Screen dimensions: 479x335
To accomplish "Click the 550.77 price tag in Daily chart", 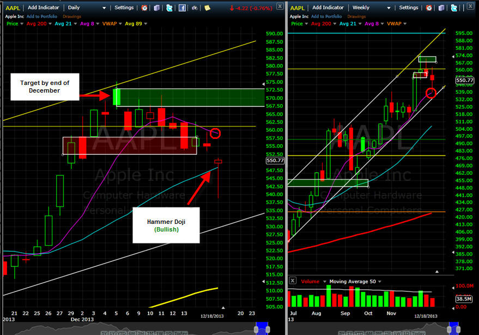I will pos(275,161).
